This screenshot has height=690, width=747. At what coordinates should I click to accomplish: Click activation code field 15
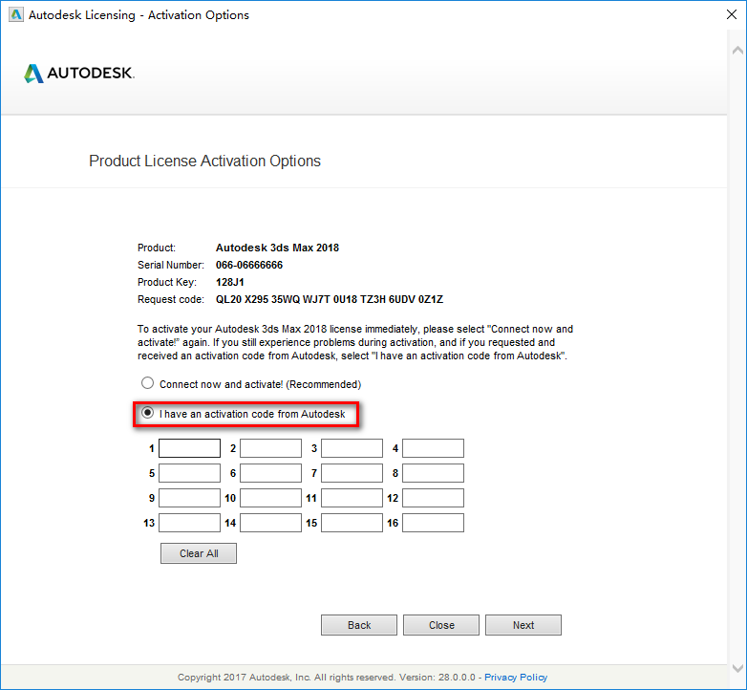(352, 523)
